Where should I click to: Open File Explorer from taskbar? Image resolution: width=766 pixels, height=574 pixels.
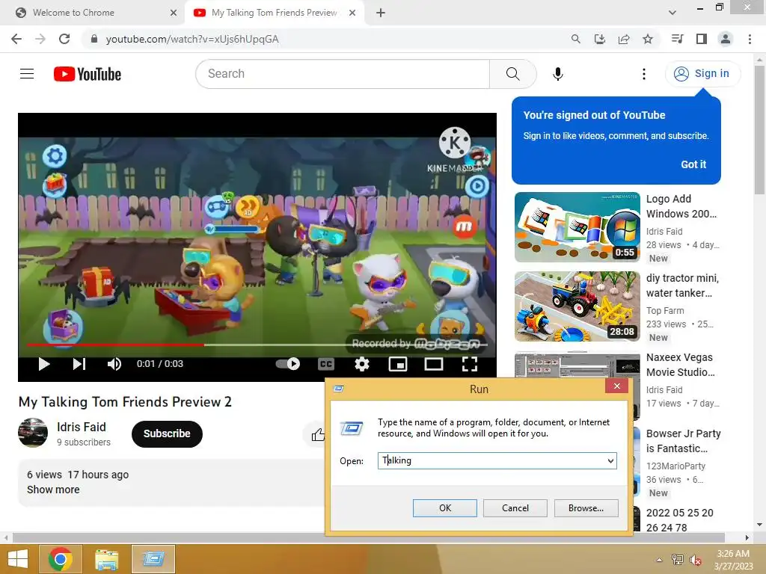pos(106,559)
